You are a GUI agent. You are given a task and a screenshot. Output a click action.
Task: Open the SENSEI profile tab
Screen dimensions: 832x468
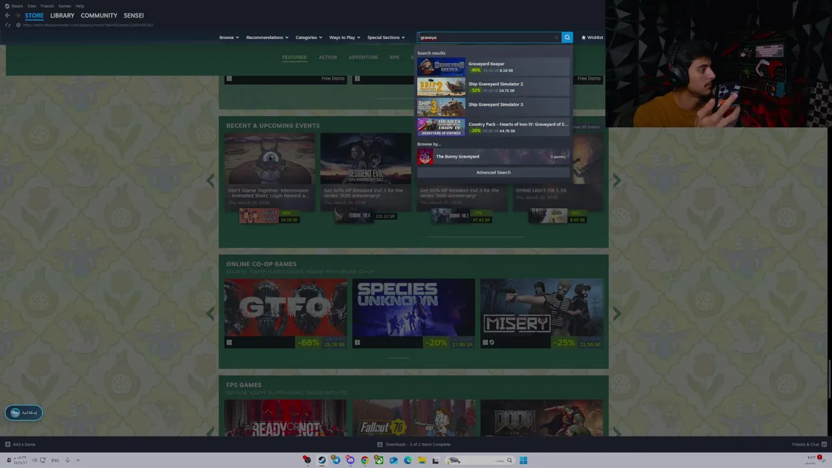(134, 16)
